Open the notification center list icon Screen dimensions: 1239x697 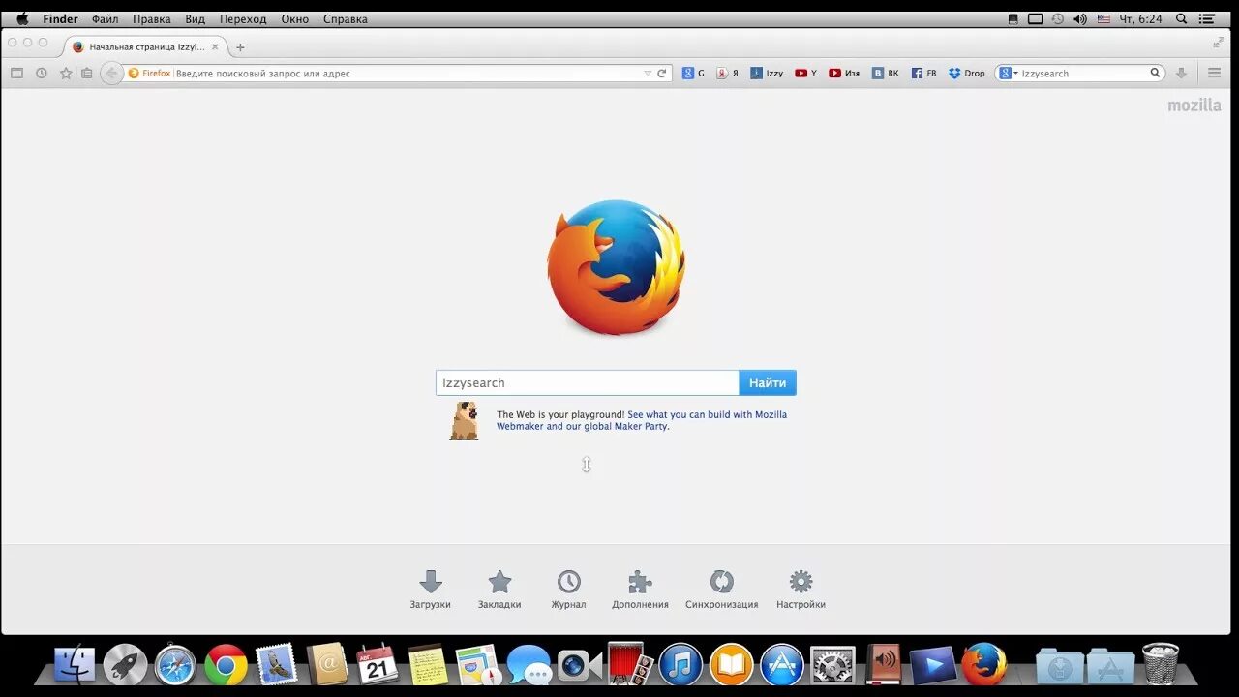tap(1207, 19)
